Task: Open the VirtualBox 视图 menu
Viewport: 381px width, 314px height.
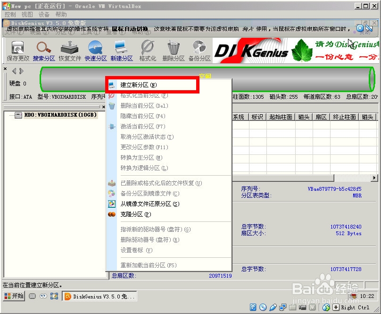Action: point(27,15)
